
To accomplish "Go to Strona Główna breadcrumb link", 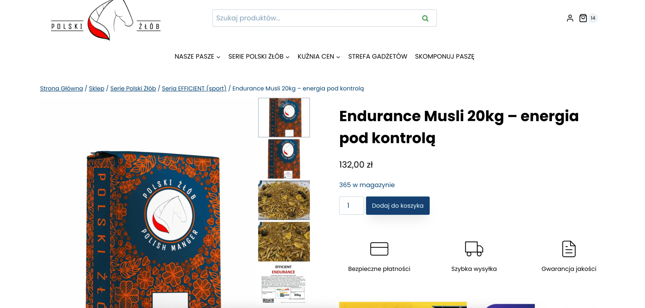I will [61, 88].
